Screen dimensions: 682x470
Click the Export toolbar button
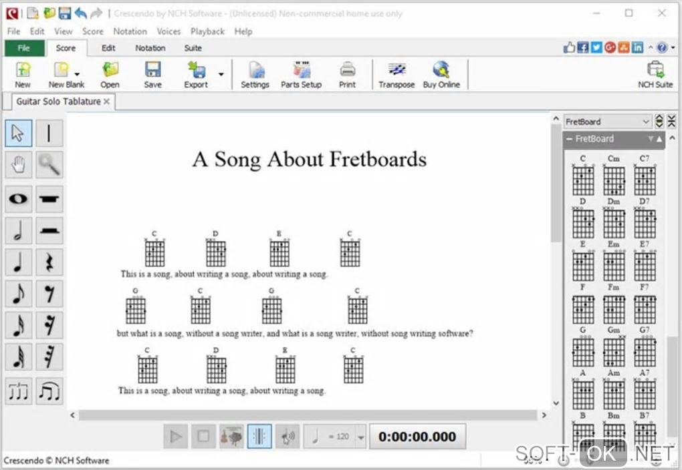[196, 75]
